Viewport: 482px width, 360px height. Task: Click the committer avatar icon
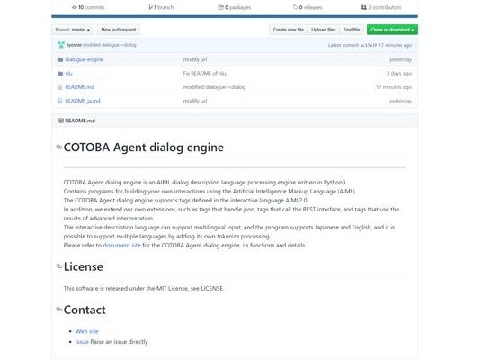pos(61,45)
